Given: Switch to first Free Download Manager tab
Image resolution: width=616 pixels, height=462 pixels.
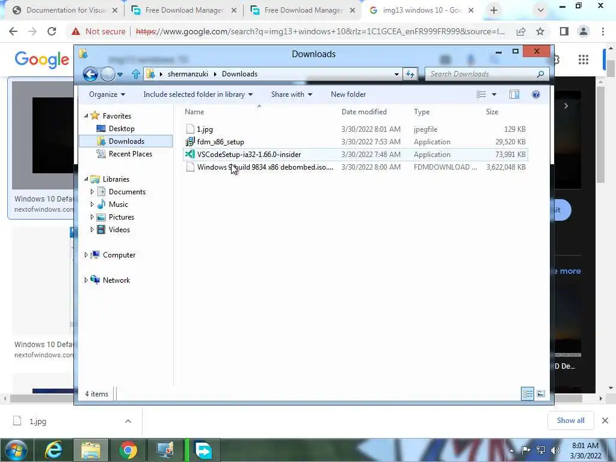Looking at the screenshot, I should pyautogui.click(x=184, y=10).
